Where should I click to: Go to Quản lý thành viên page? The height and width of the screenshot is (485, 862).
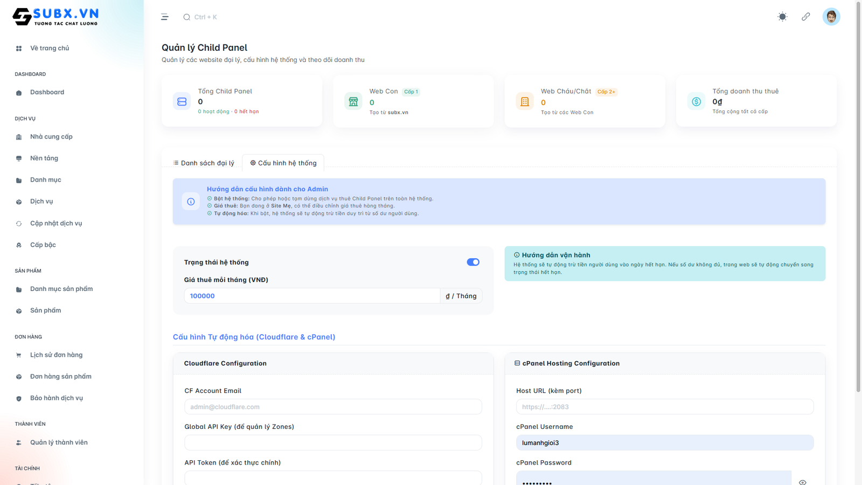coord(59,442)
